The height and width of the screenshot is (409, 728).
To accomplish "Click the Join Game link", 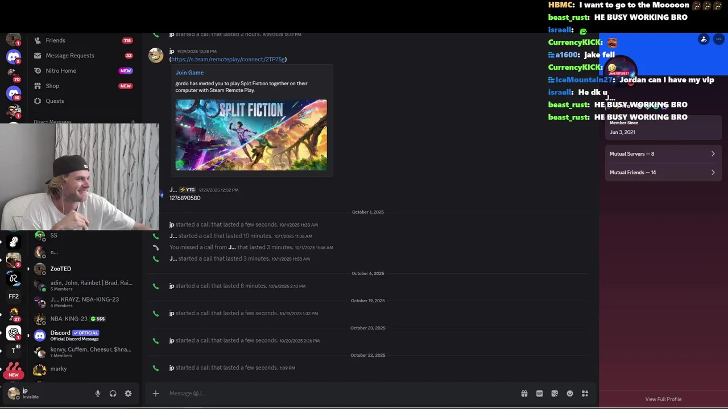I will [x=189, y=73].
